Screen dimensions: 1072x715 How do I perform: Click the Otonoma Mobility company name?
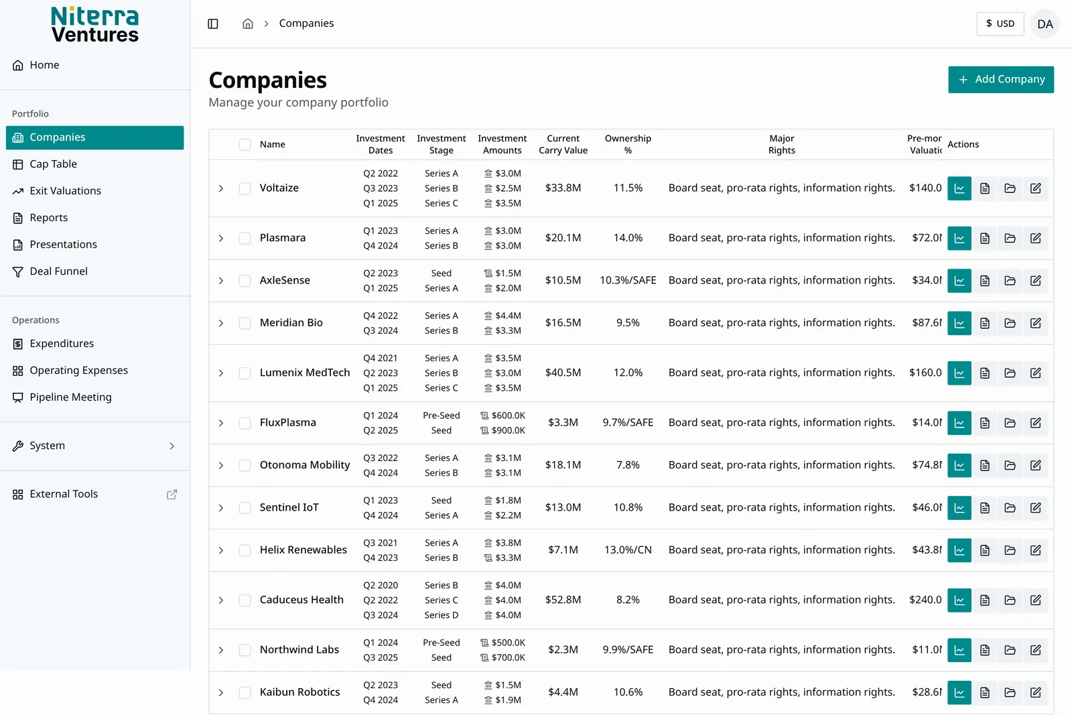(305, 465)
